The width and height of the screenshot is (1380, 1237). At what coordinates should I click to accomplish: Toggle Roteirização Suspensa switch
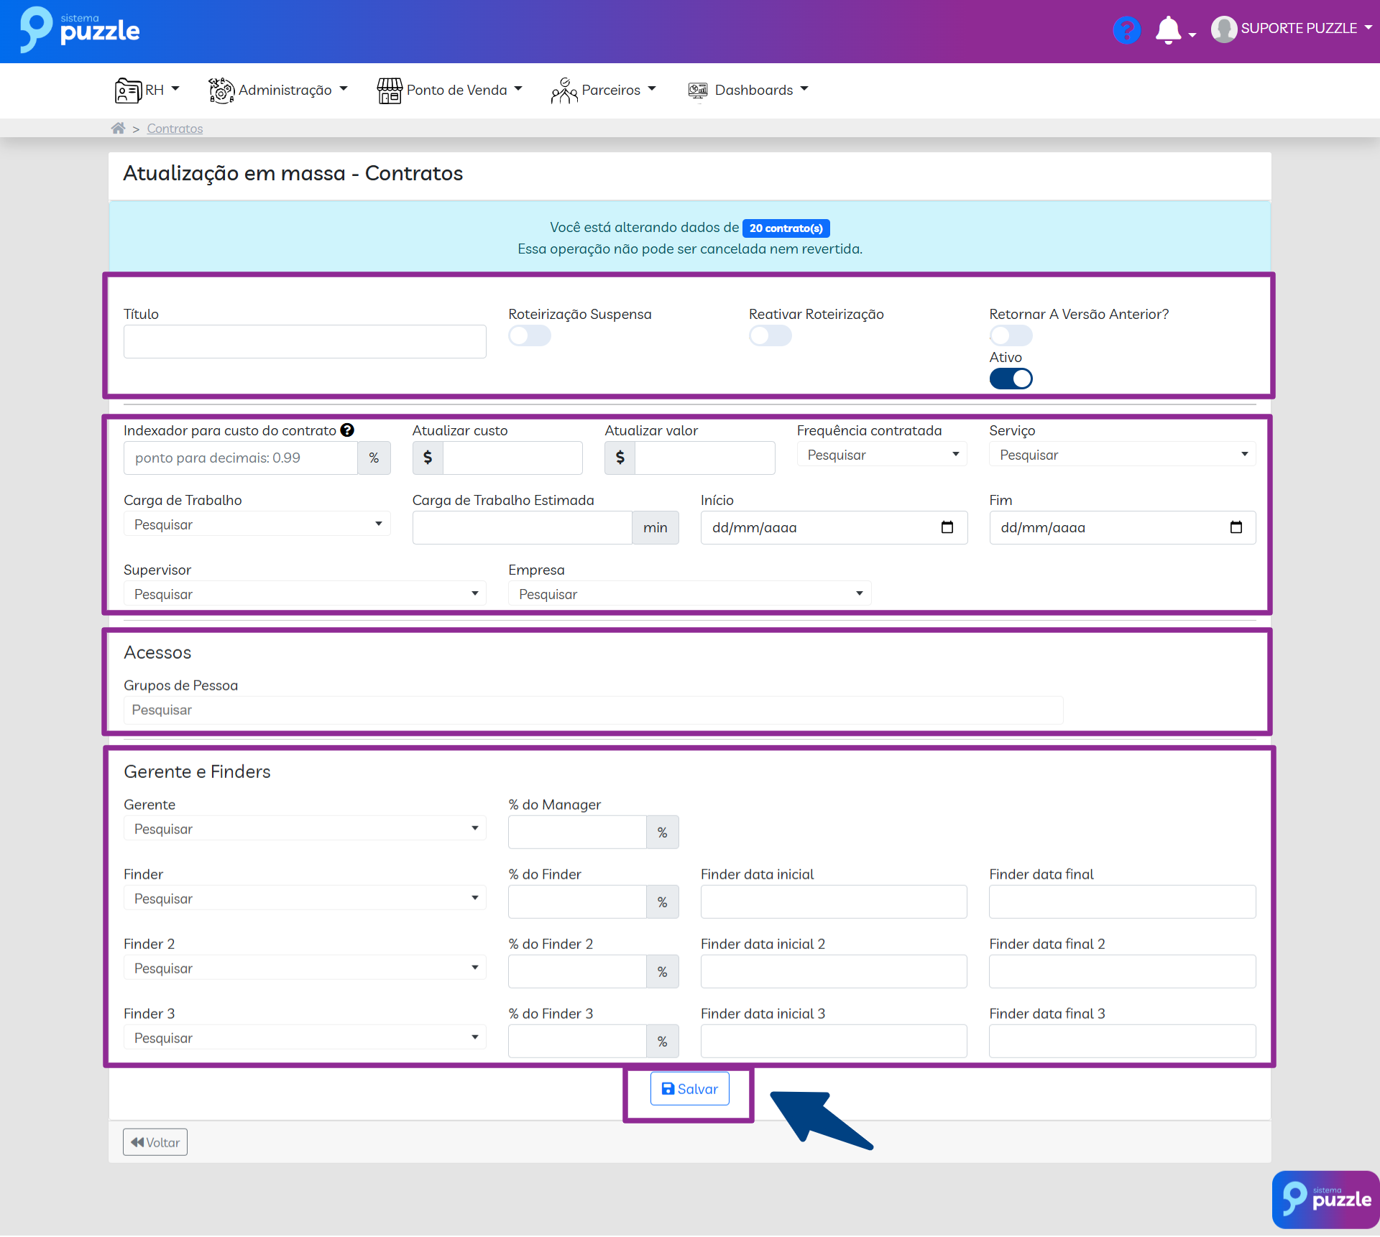(530, 335)
